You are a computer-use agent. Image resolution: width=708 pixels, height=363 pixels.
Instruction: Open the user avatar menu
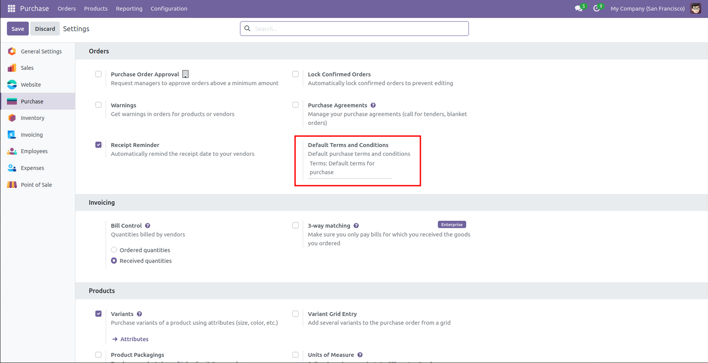coord(695,8)
